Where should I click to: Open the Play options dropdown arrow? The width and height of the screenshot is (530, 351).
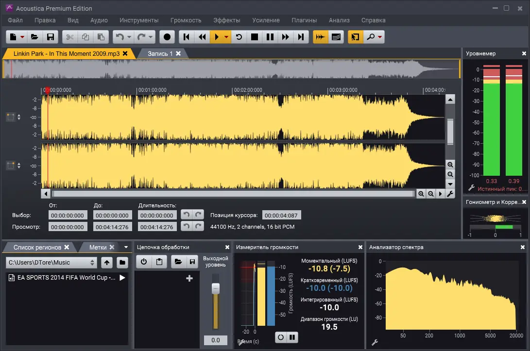pyautogui.click(x=226, y=37)
